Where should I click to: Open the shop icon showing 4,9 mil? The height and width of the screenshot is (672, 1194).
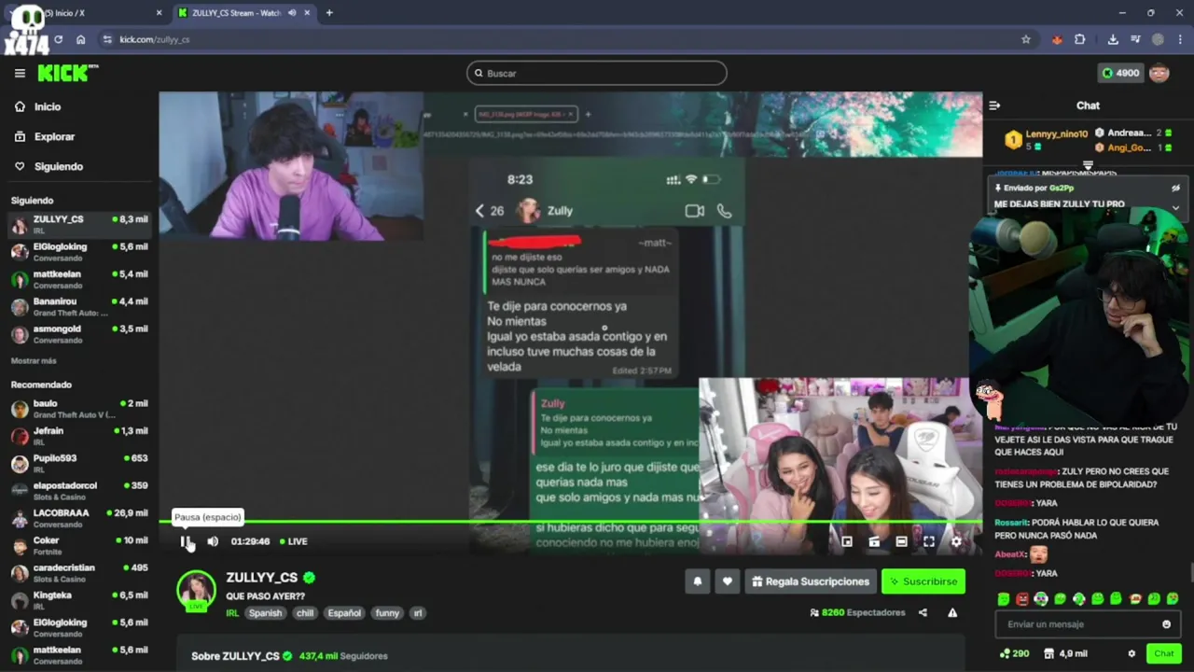point(1065,653)
